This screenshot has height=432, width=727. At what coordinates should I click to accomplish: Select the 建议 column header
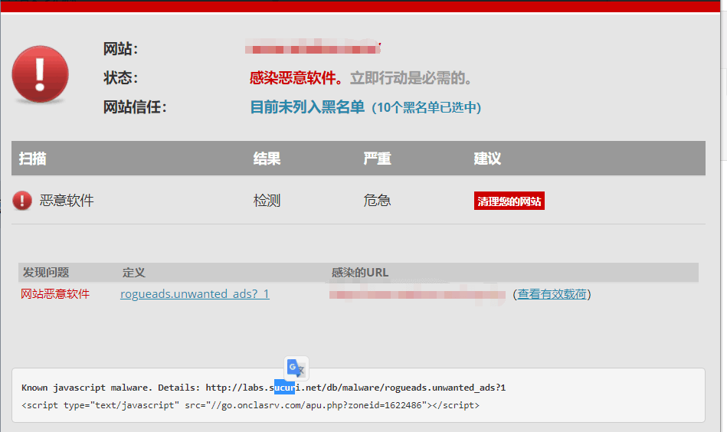[x=487, y=159]
